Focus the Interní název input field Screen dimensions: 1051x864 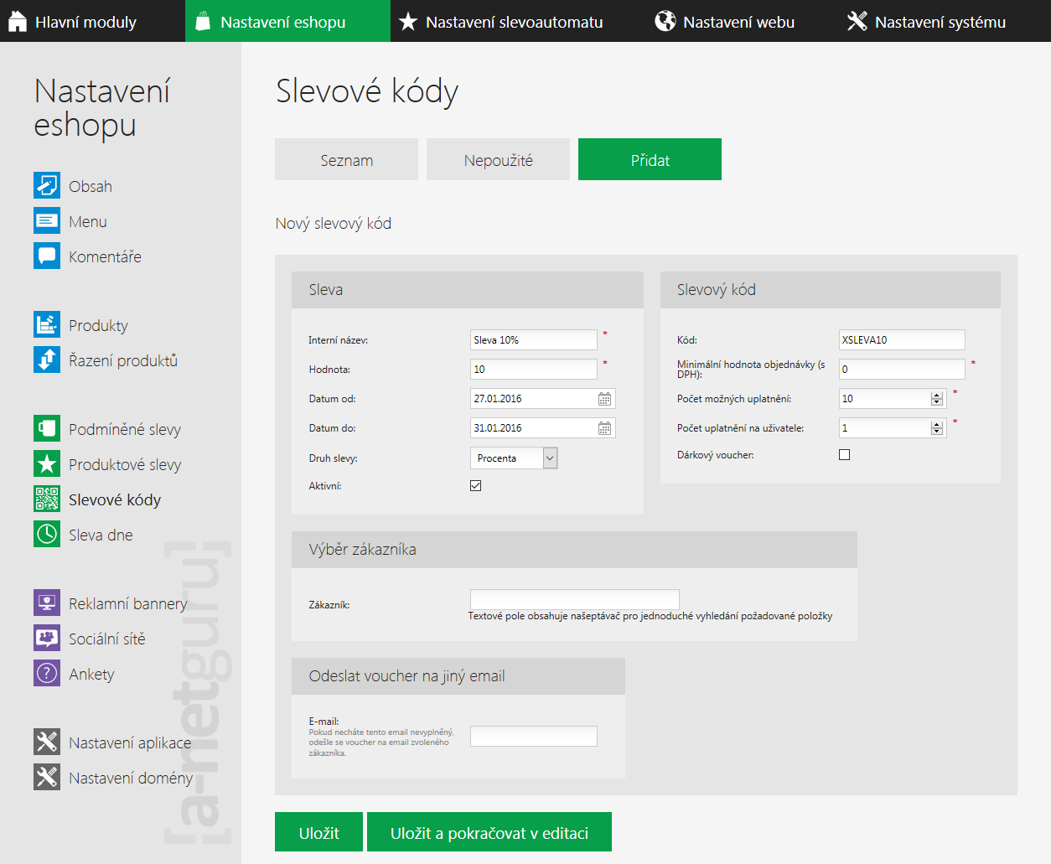[534, 339]
